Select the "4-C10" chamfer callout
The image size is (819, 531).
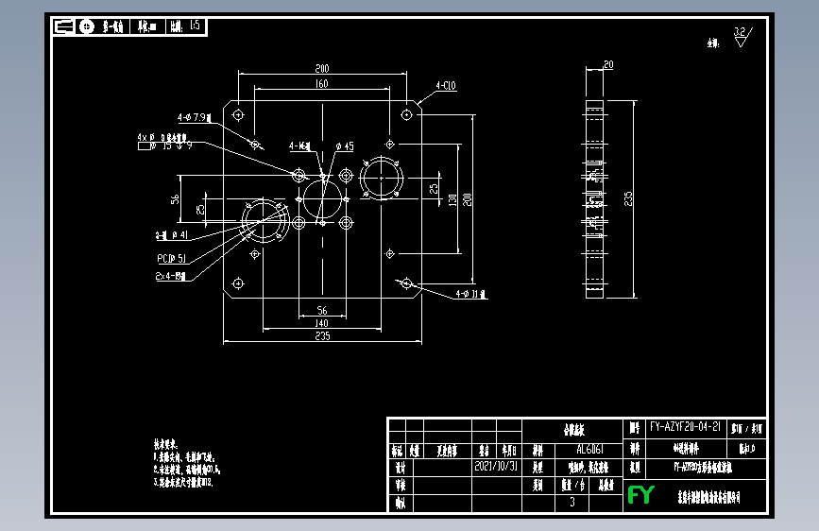(446, 86)
